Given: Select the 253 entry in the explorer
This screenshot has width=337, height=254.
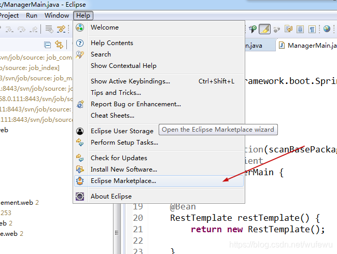Looking at the screenshot, I should 6,213.
